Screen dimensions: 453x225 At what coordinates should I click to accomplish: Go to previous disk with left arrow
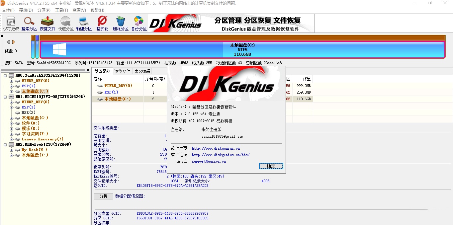pos(9,42)
